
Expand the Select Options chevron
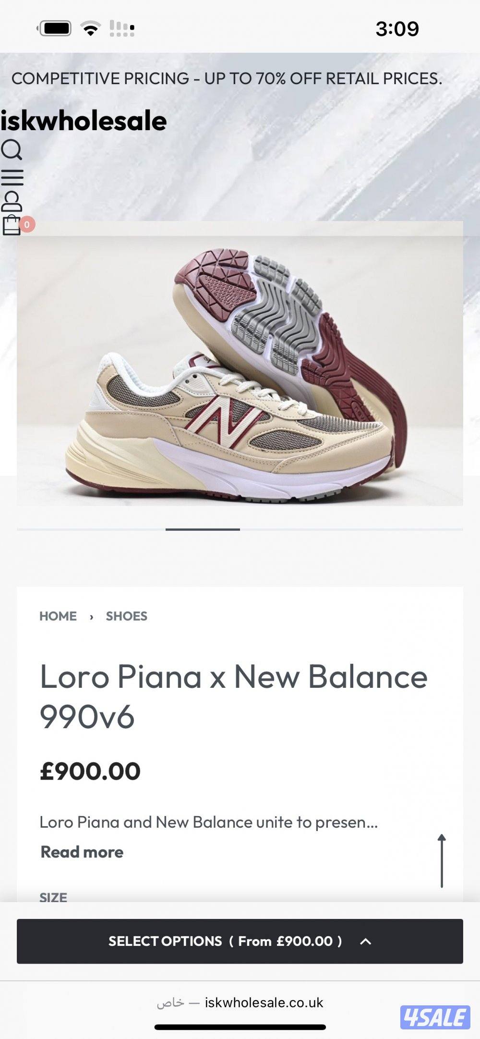pos(365,941)
